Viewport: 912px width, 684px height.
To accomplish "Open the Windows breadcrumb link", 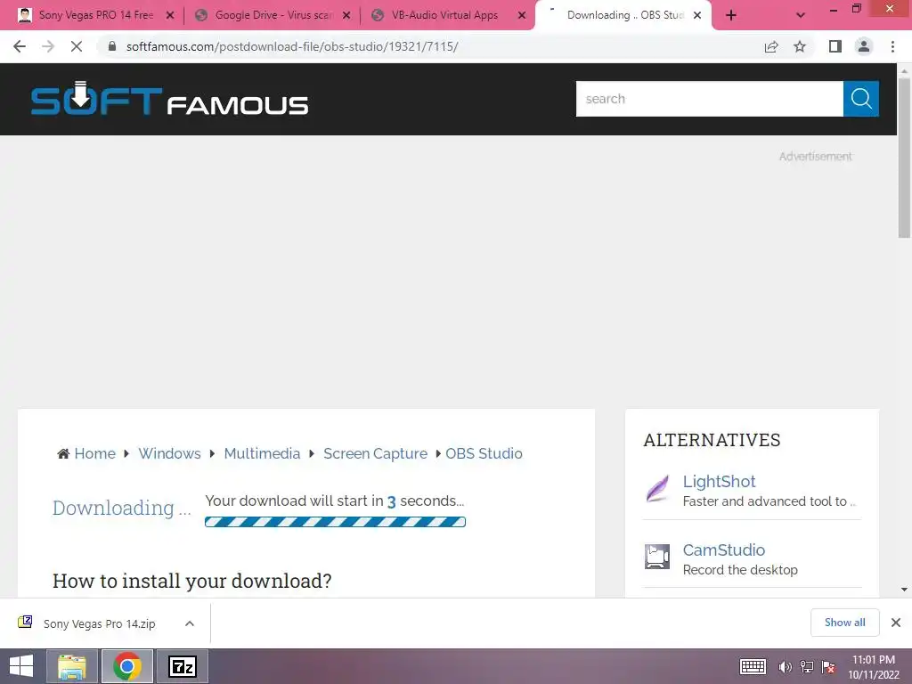I will [x=169, y=453].
